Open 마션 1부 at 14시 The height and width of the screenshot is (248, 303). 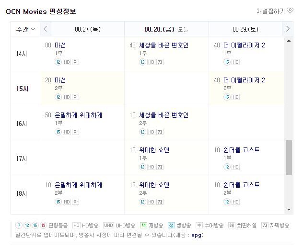(x=60, y=45)
